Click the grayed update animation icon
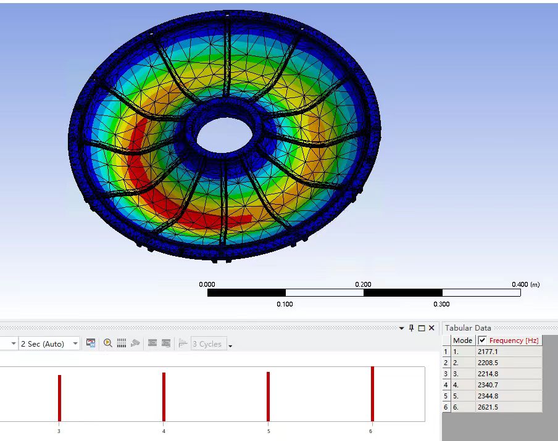 [135, 343]
